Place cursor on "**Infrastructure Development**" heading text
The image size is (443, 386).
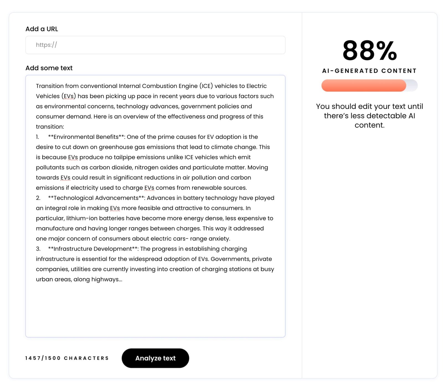click(x=93, y=249)
